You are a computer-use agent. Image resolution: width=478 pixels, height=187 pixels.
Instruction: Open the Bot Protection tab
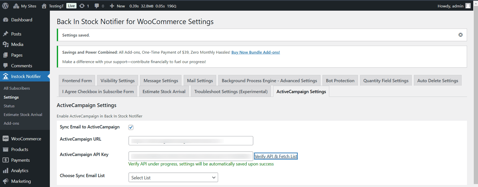tap(340, 80)
